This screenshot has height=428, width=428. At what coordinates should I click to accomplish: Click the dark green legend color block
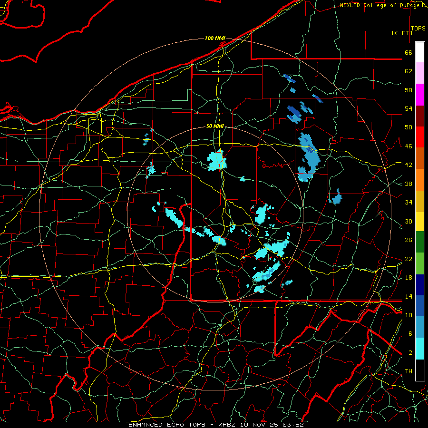click(420, 242)
